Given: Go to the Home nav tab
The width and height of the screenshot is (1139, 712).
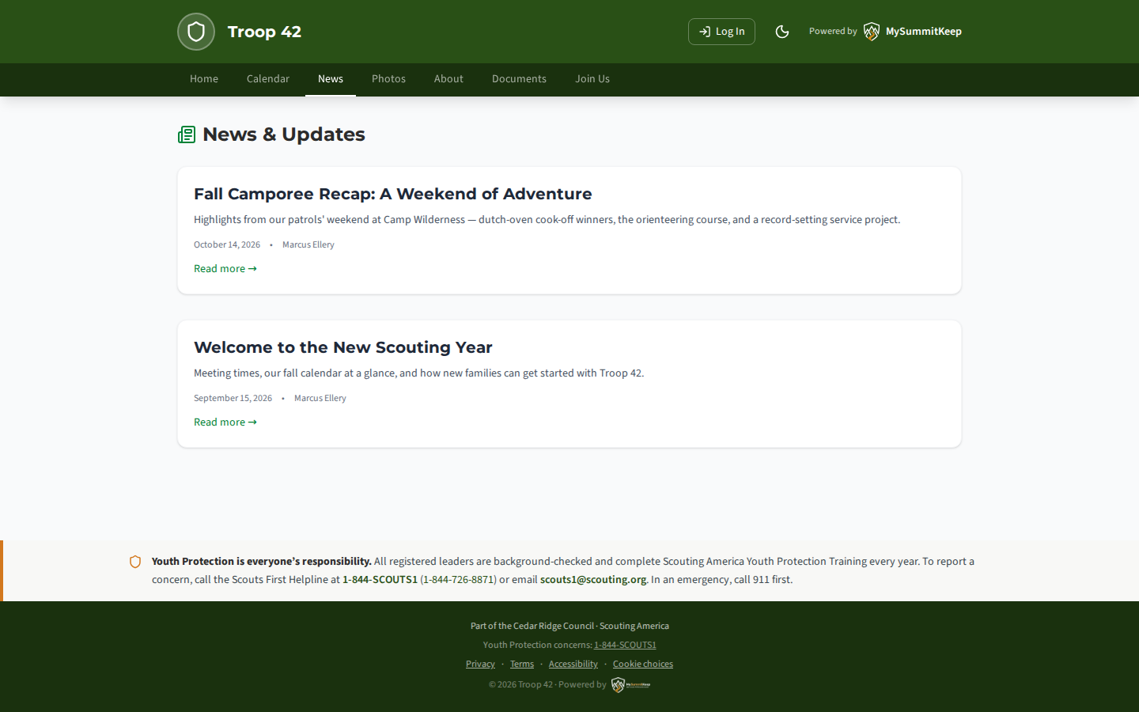Looking at the screenshot, I should pyautogui.click(x=204, y=79).
